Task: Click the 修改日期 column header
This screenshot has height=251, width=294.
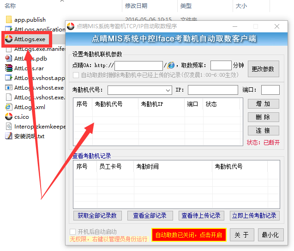Action: 136,6
